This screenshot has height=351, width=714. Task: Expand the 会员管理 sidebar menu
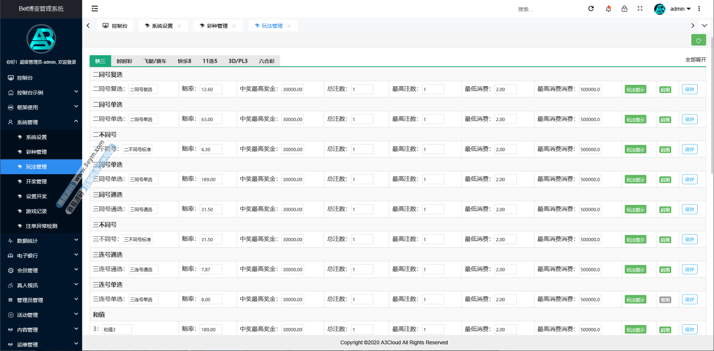tap(41, 271)
